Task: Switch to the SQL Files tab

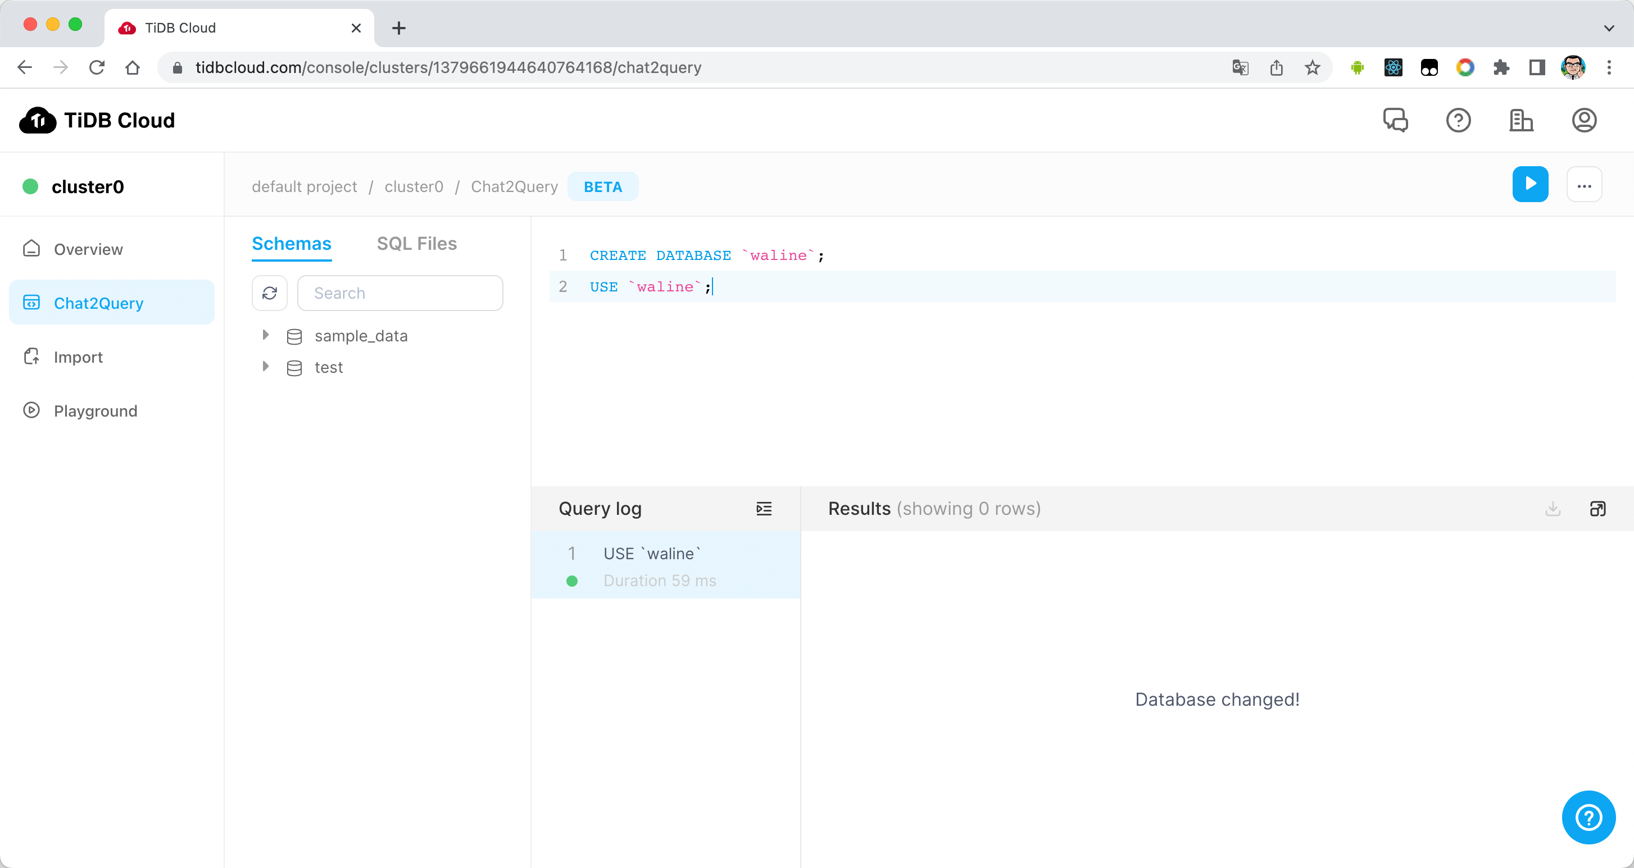Action: [x=416, y=244]
